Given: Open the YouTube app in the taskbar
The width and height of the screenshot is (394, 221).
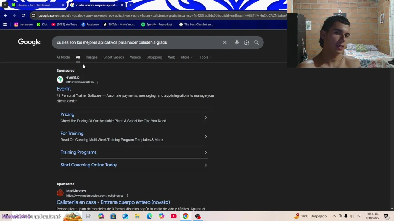Looking at the screenshot, I should coord(174,216).
